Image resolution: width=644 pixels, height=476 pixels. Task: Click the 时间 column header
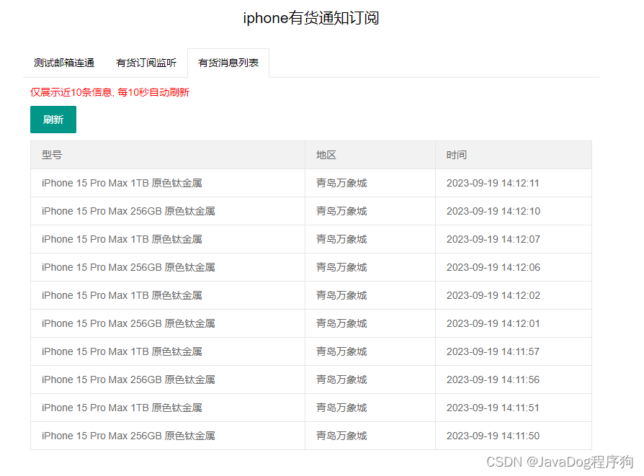click(455, 155)
